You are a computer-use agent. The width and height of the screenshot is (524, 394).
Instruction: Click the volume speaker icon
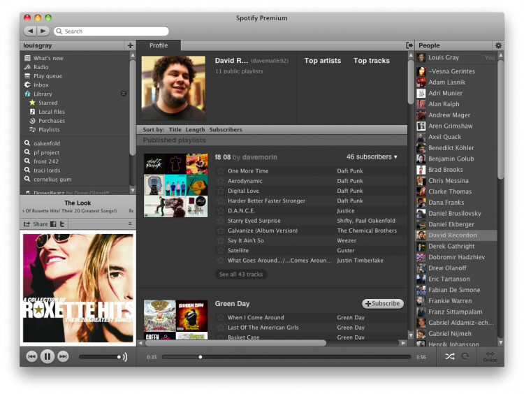click(125, 357)
